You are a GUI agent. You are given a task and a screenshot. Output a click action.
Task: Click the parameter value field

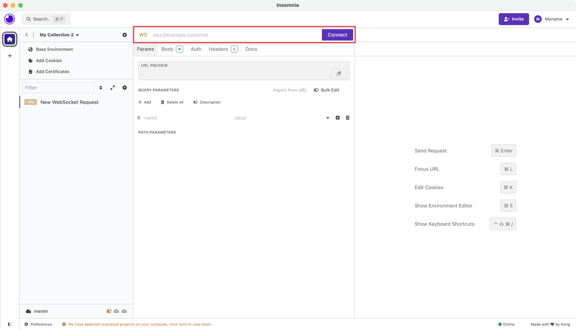click(x=277, y=118)
